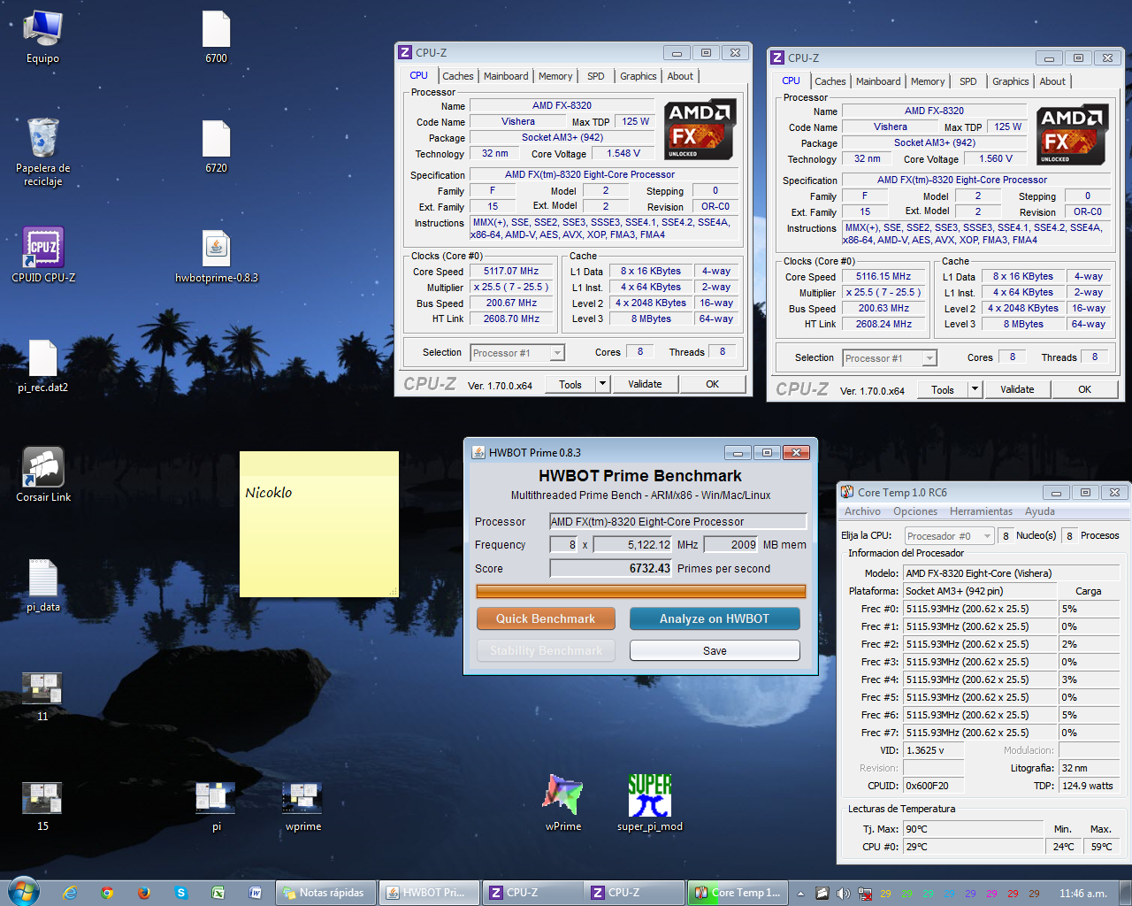Open Skype from the taskbar
The image size is (1132, 906).
(181, 893)
